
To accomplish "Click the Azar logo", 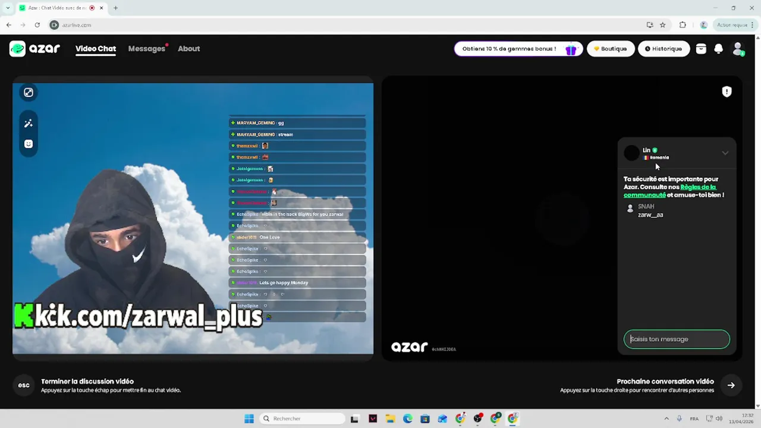I will point(34,49).
